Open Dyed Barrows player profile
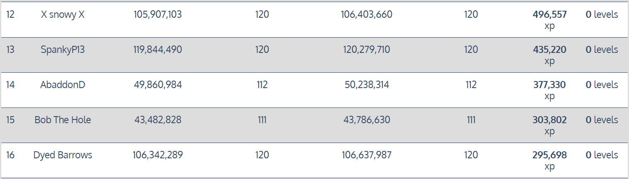The width and height of the screenshot is (629, 179). point(63,155)
